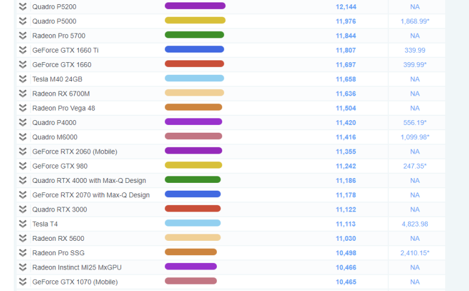Click score 10,466 for Radeon Instinct MI25
The height and width of the screenshot is (291, 469).
coord(346,268)
